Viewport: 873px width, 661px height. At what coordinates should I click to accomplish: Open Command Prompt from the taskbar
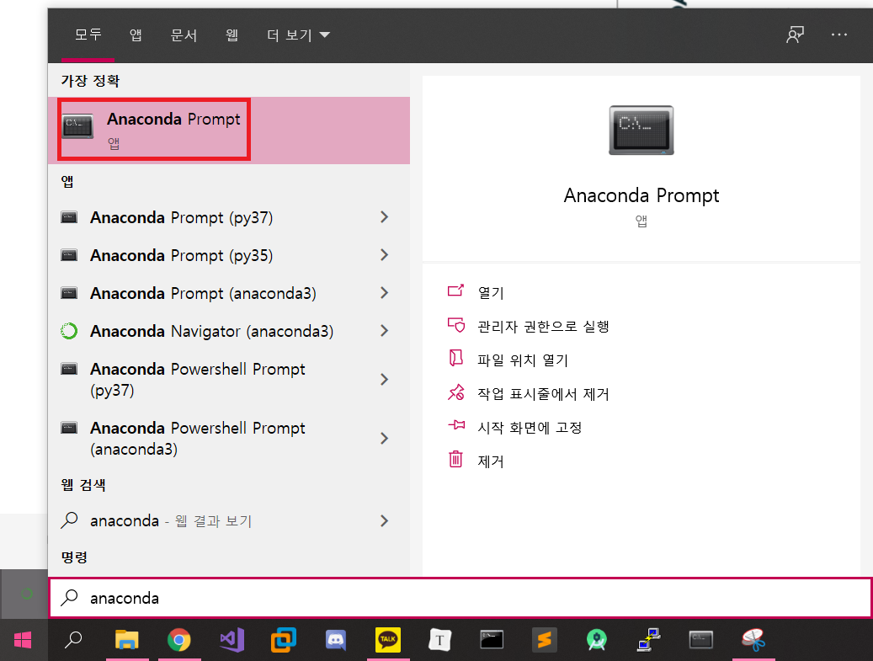pyautogui.click(x=492, y=640)
